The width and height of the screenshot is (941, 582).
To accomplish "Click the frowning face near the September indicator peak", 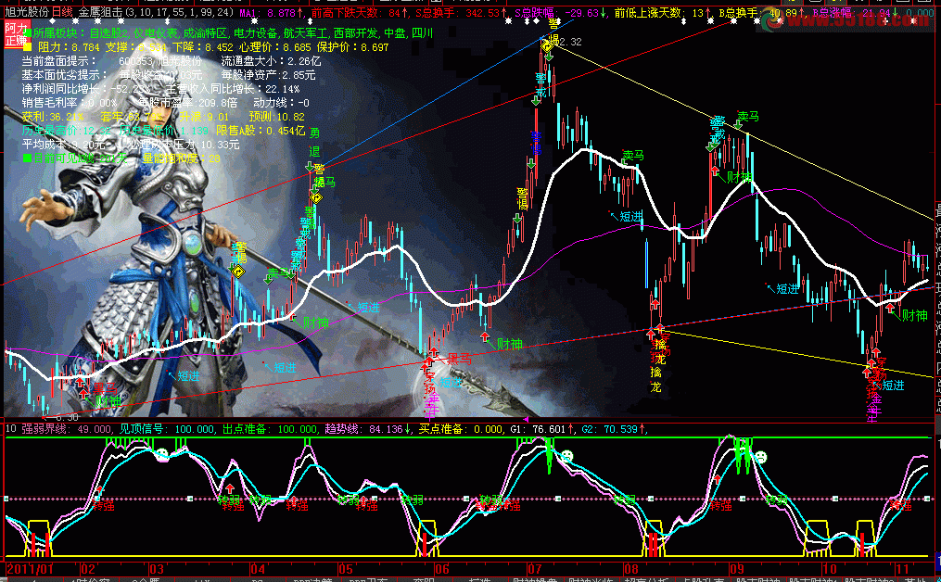I will point(760,457).
